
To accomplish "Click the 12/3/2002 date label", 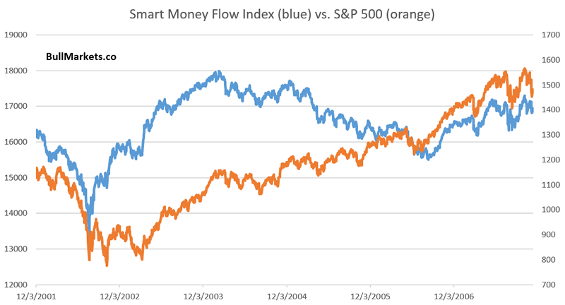I will click(118, 297).
